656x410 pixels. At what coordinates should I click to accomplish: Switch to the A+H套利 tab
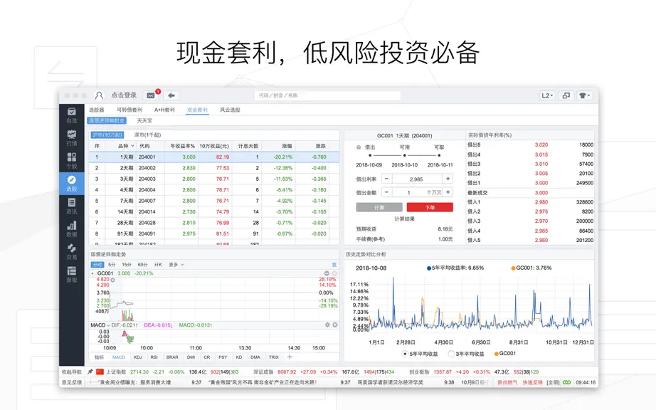coord(164,110)
